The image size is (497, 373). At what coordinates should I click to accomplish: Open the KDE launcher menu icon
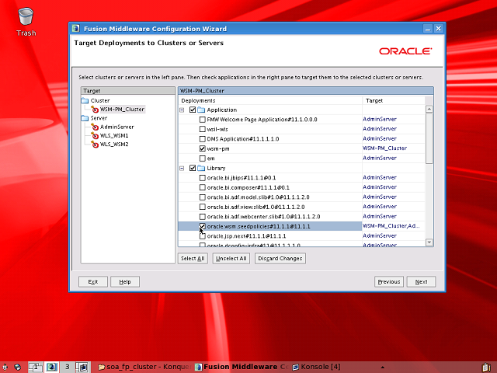coord(5,367)
